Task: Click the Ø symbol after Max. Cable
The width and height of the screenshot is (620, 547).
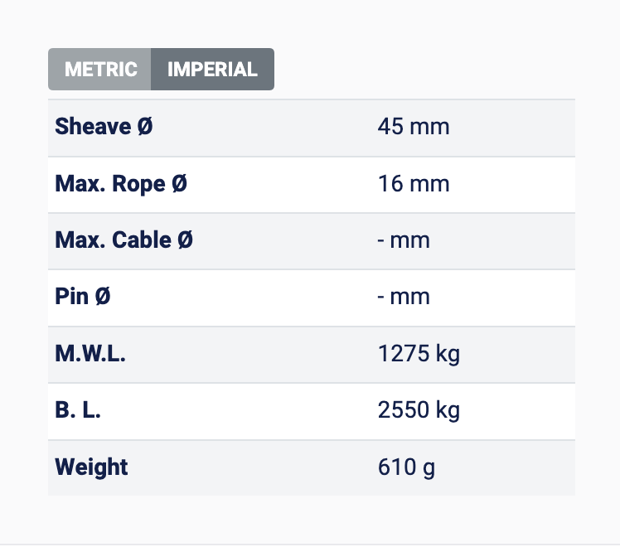Action: [x=185, y=240]
